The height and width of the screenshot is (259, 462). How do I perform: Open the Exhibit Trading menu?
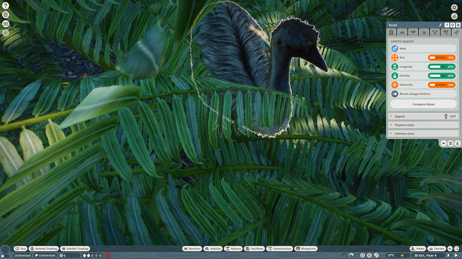[75, 249]
